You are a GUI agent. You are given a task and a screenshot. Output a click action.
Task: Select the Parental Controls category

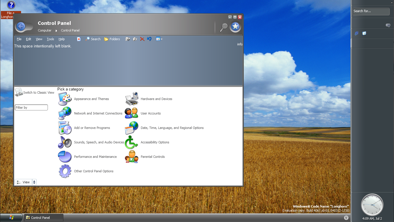153,157
